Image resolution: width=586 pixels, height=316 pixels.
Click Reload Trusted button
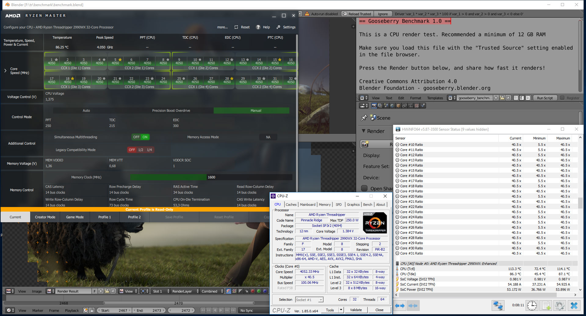(x=357, y=14)
